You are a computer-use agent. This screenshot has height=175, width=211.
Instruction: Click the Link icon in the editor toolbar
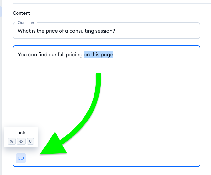[21, 158]
